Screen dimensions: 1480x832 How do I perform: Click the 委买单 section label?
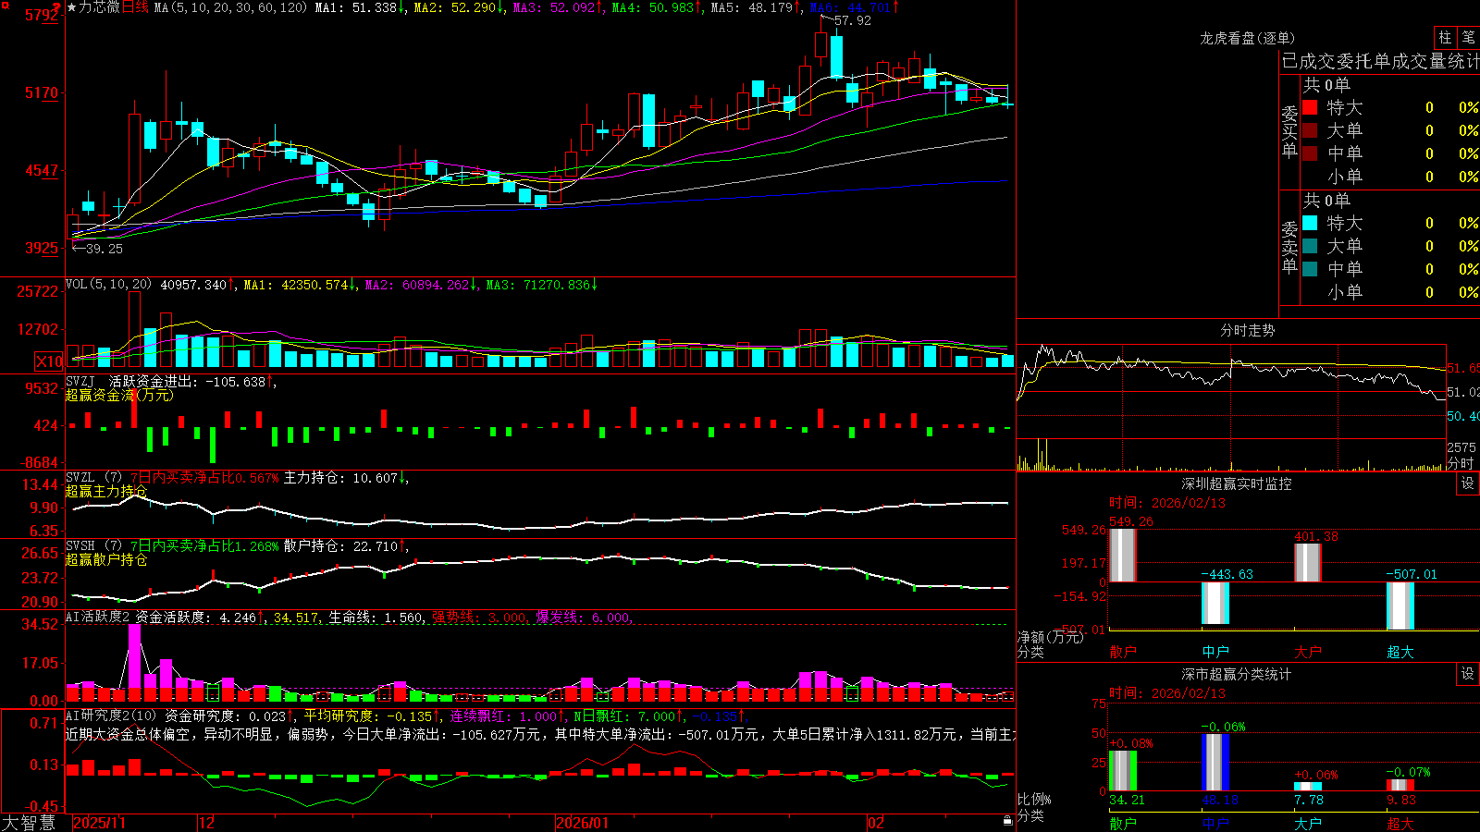tap(1289, 132)
